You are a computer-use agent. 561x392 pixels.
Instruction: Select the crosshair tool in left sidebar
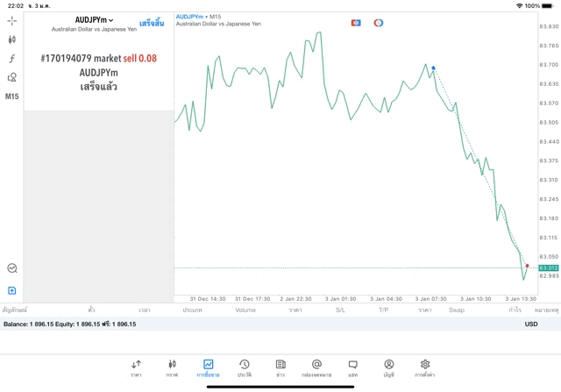click(x=12, y=20)
